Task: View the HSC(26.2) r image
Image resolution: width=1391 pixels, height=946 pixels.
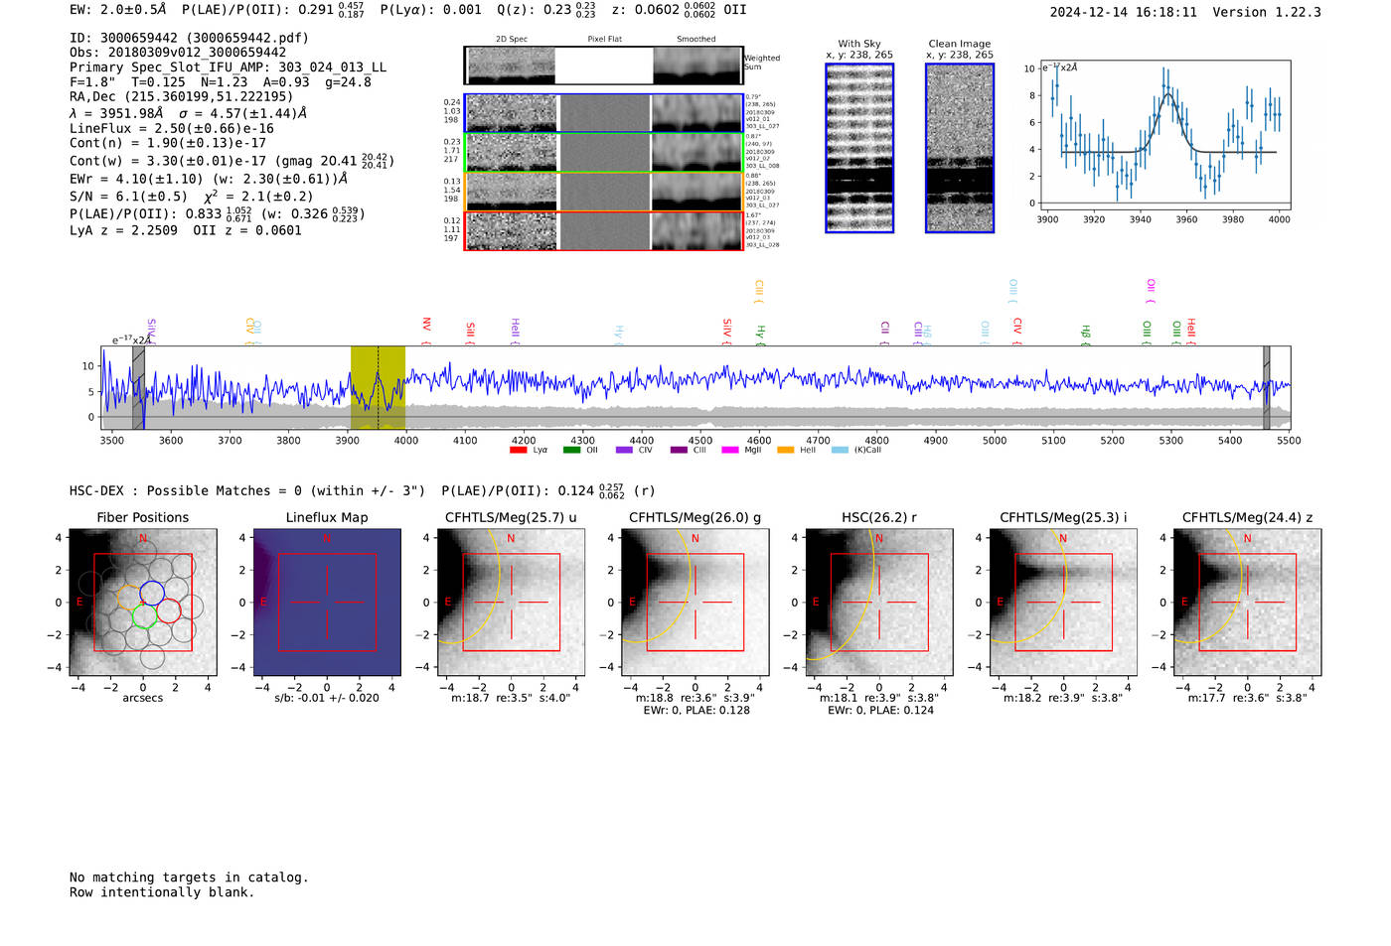Action: point(879,603)
